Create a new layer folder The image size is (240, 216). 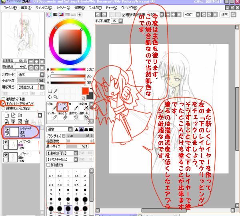(x=20, y=115)
